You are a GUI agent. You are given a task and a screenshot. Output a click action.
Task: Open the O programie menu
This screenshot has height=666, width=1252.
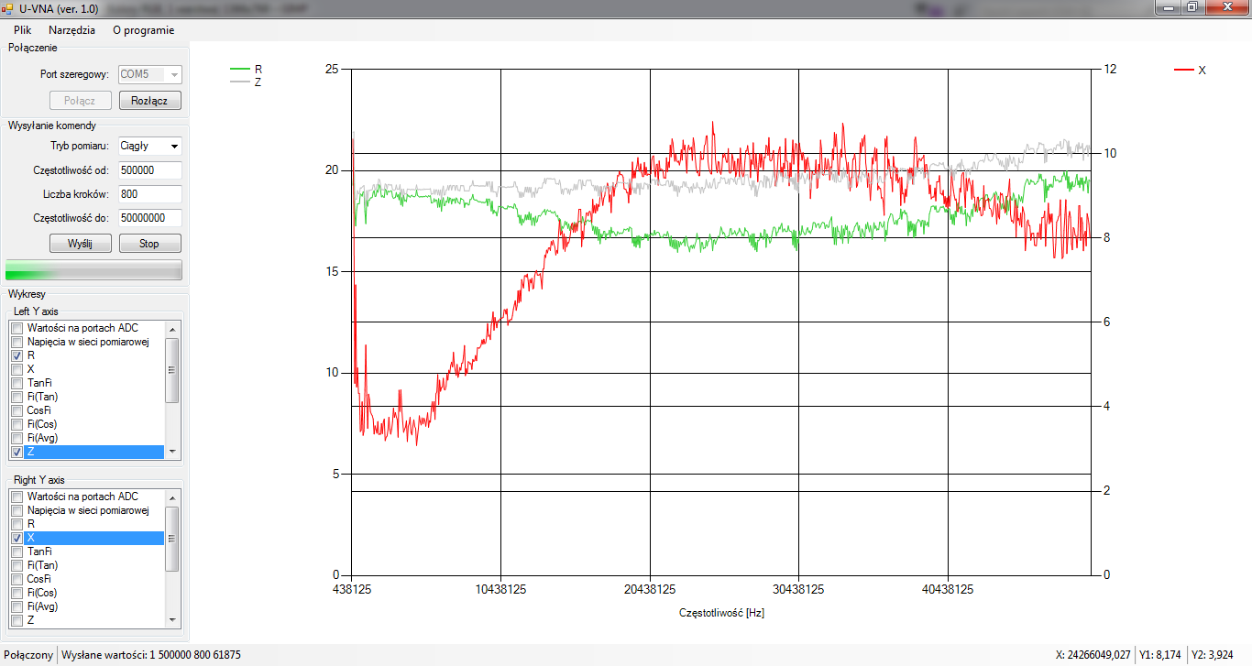143,29
